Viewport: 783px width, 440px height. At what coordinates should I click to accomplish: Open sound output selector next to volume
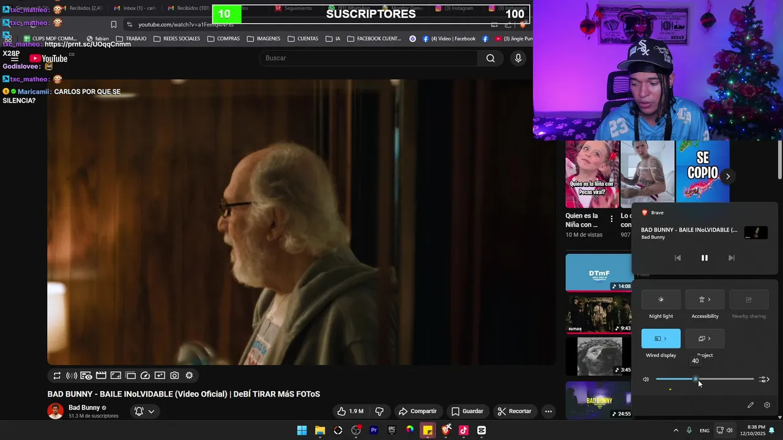tap(764, 380)
